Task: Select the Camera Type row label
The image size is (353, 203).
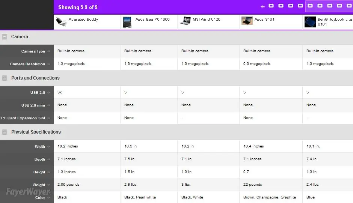Action: (x=33, y=51)
